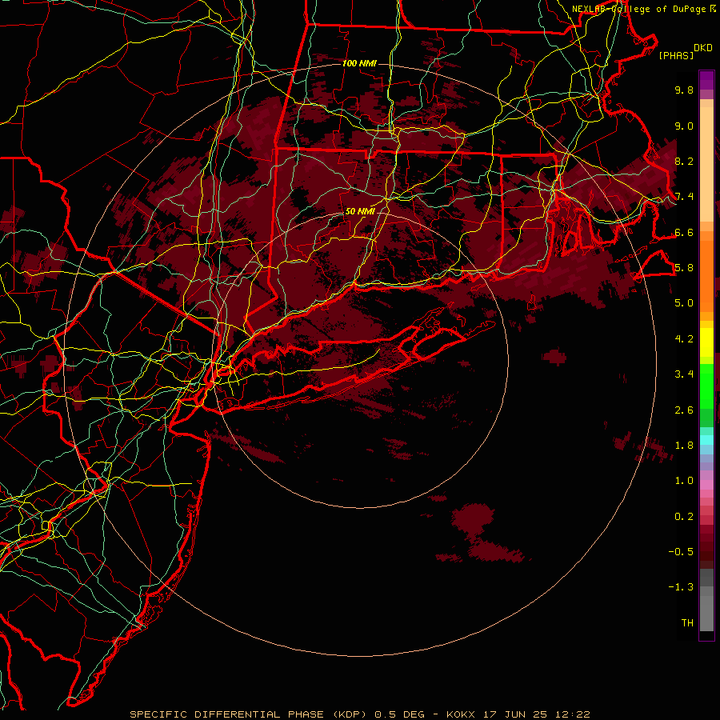Click the [PHAS] legend label
720x720 pixels.
(676, 55)
